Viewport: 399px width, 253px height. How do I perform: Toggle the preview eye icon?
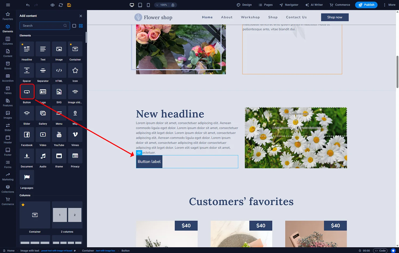(52, 5)
